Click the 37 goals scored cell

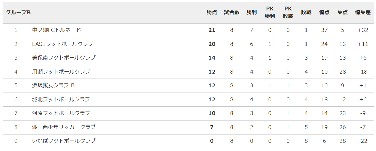[x=324, y=30]
